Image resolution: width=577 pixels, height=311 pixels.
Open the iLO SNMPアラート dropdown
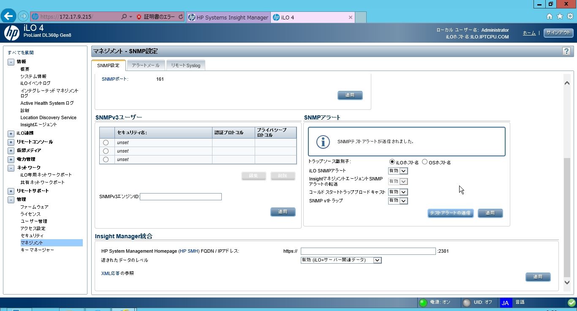(x=398, y=171)
